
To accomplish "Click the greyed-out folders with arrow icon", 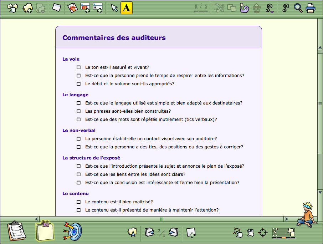I will (40, 8).
